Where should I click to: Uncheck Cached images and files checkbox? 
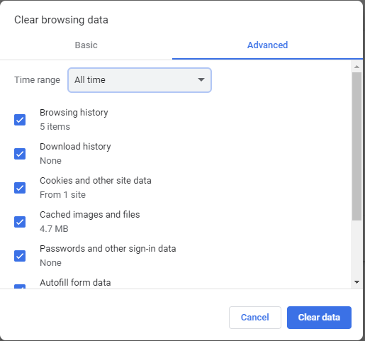click(x=20, y=222)
